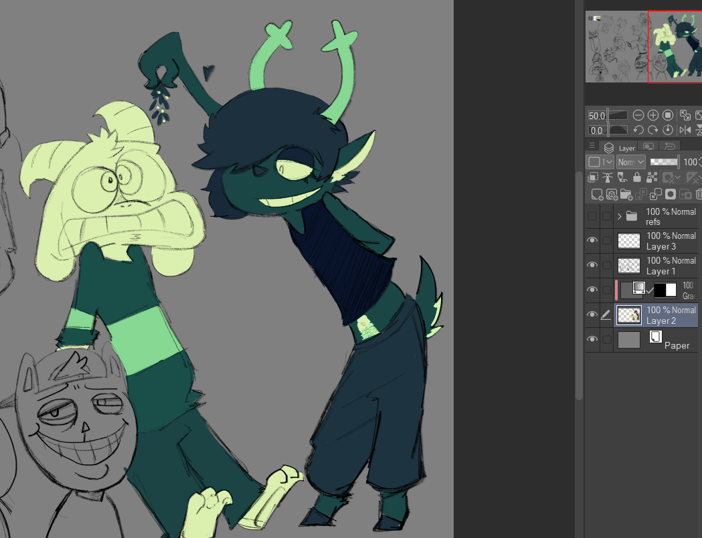This screenshot has width=702, height=538.
Task: Check the selection box next to Layer 3
Action: 607,241
